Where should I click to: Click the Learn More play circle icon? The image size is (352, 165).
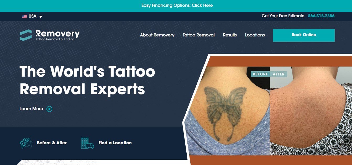pyautogui.click(x=49, y=109)
